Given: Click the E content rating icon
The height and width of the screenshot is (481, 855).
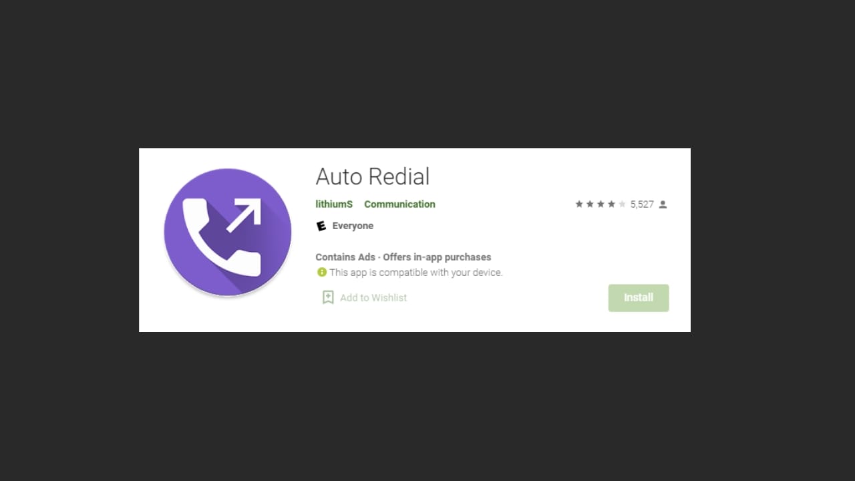Looking at the screenshot, I should point(321,226).
